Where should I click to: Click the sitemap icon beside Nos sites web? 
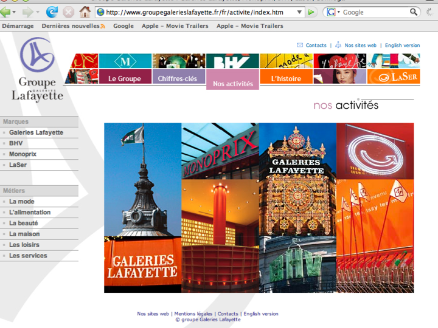point(338,45)
